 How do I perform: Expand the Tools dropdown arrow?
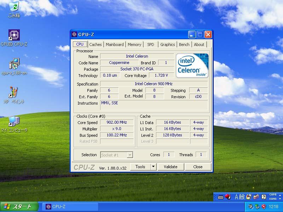click(x=154, y=167)
